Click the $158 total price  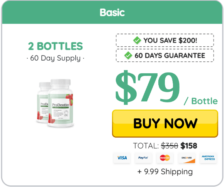pos(189,146)
